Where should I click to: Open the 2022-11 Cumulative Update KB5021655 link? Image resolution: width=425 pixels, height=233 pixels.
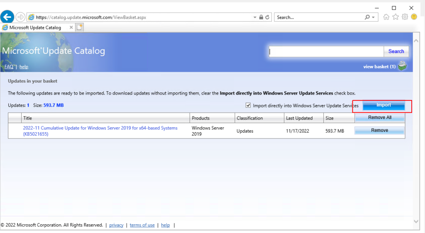[100, 131]
